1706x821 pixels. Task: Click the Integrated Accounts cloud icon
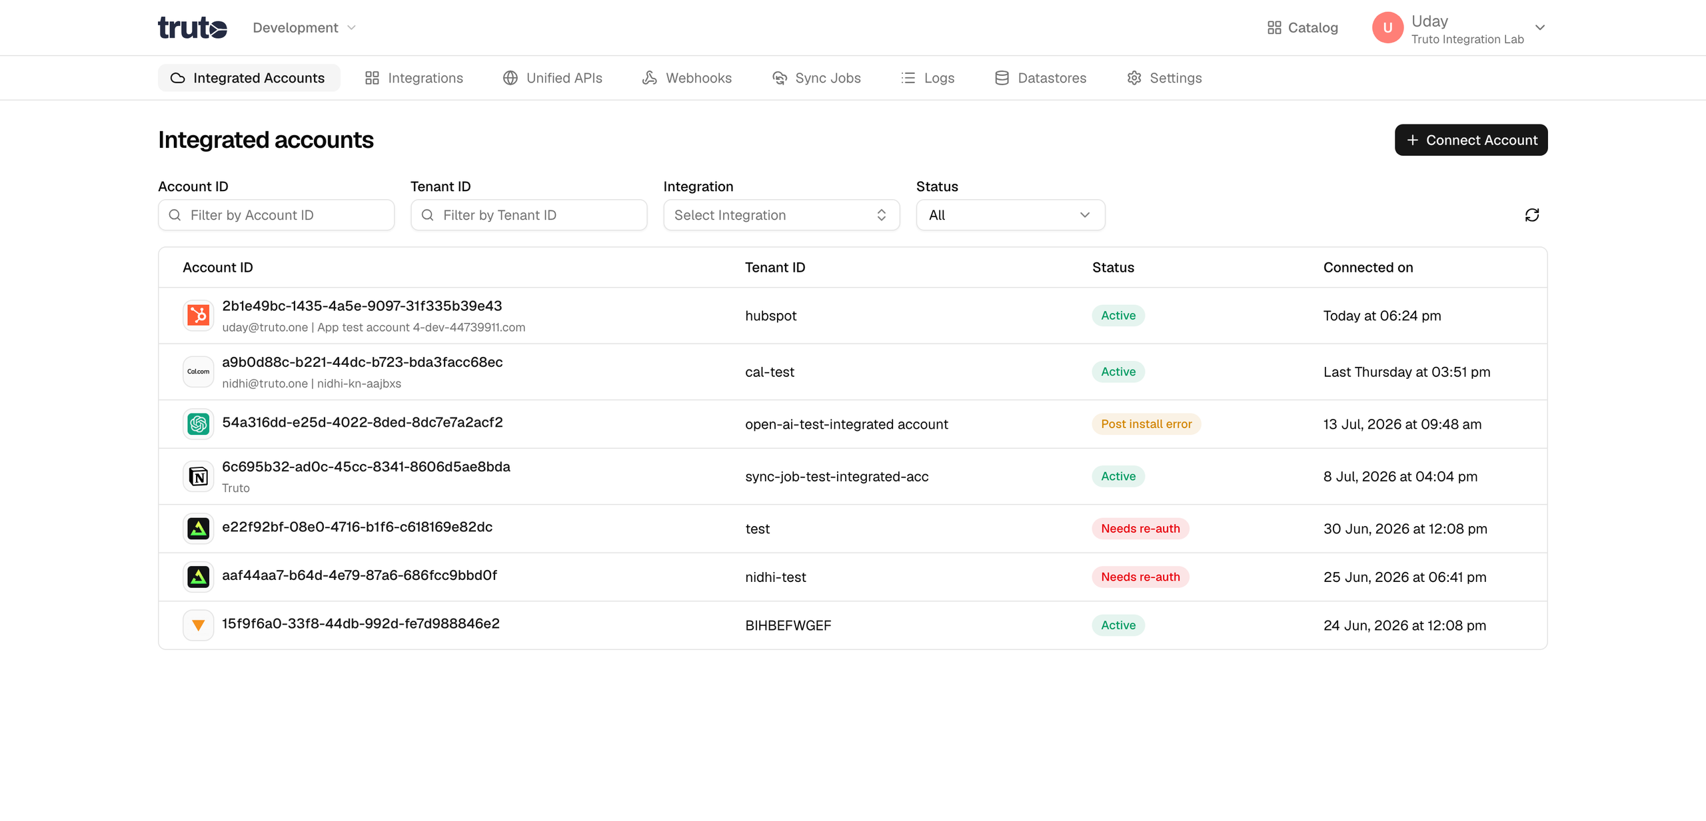(177, 78)
